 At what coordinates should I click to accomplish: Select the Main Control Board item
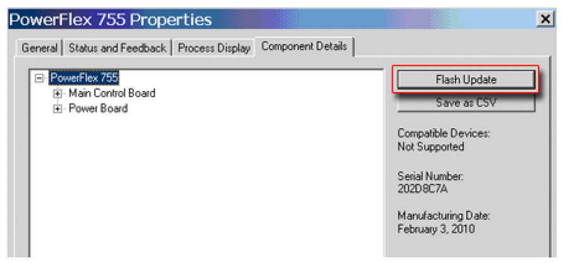click(112, 94)
